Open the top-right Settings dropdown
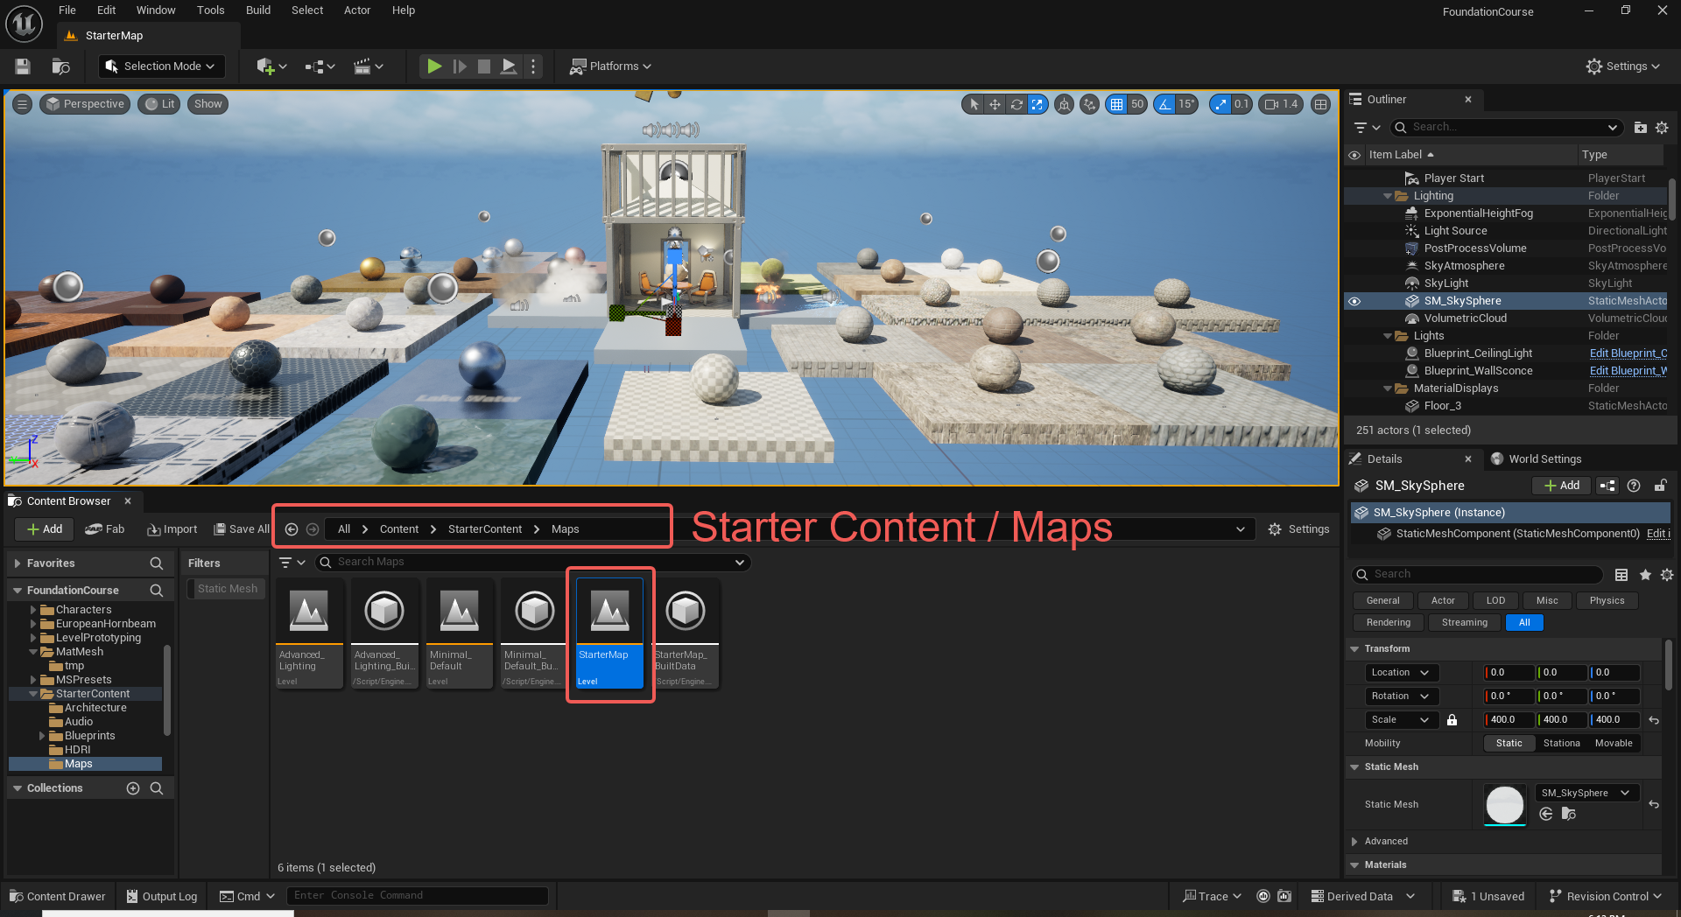 [x=1623, y=66]
